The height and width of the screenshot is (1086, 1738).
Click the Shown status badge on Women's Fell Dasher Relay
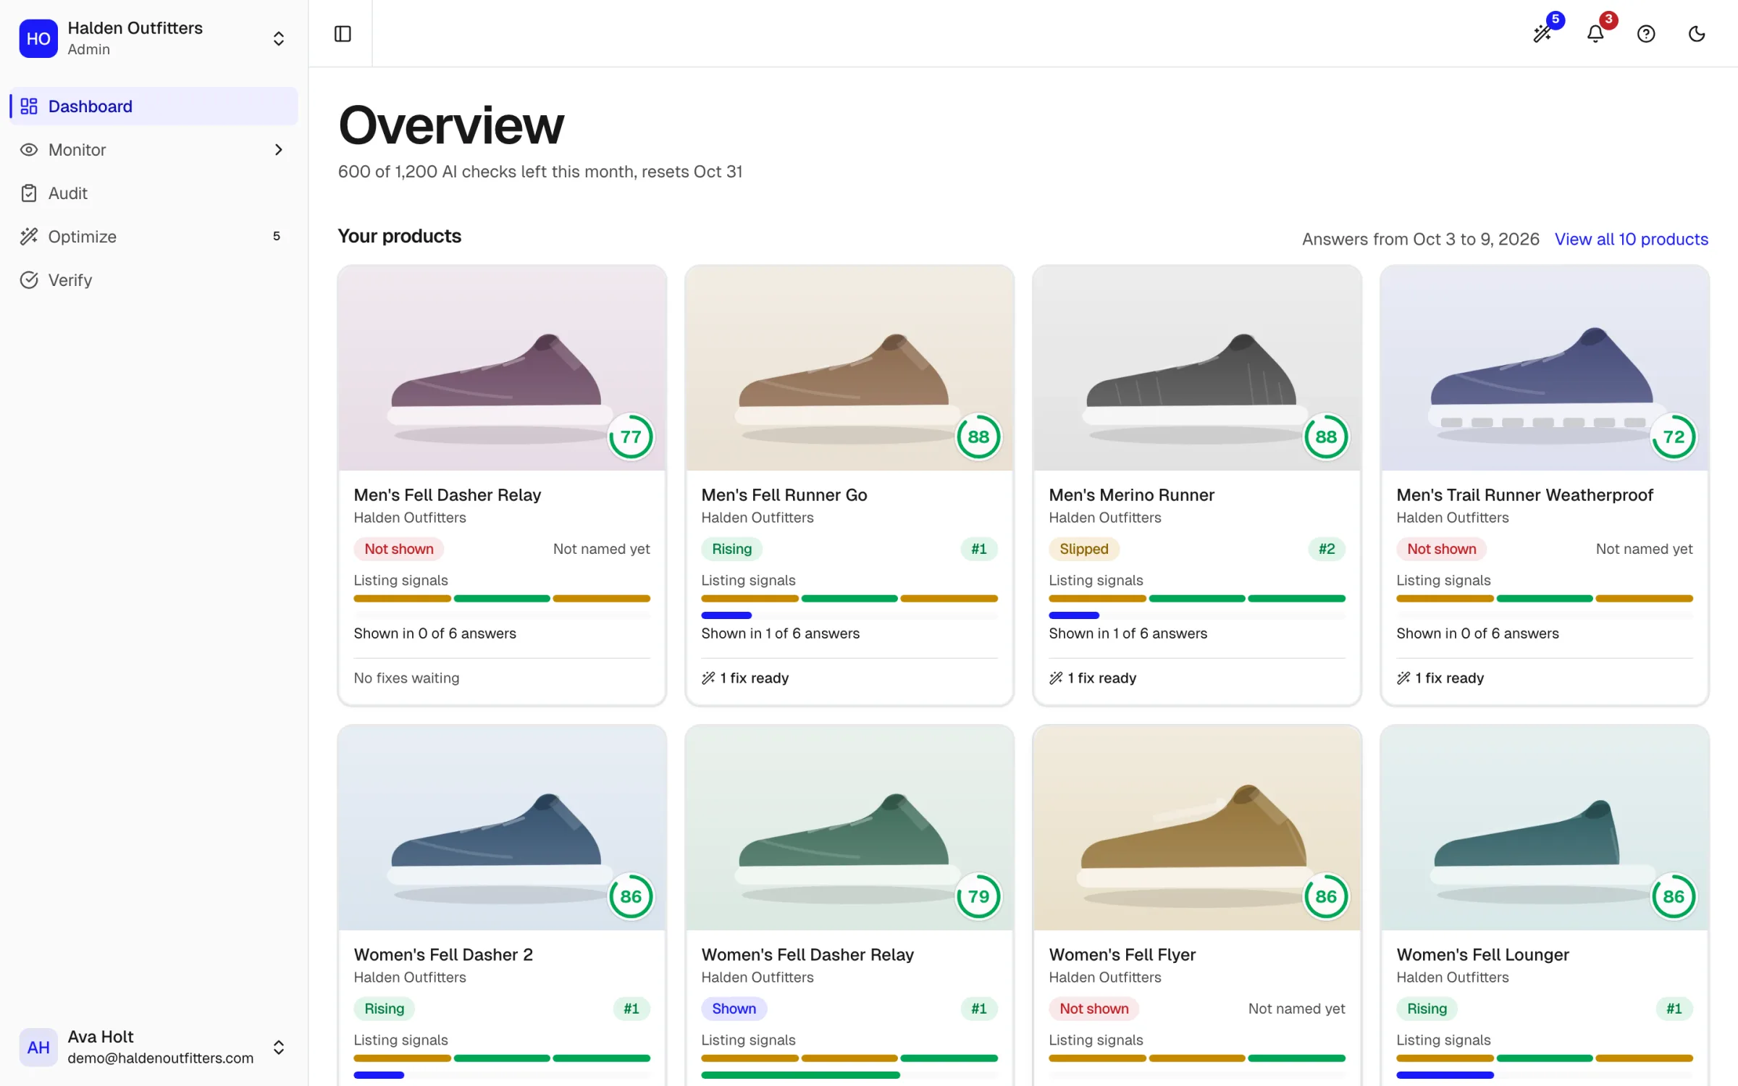(734, 1009)
